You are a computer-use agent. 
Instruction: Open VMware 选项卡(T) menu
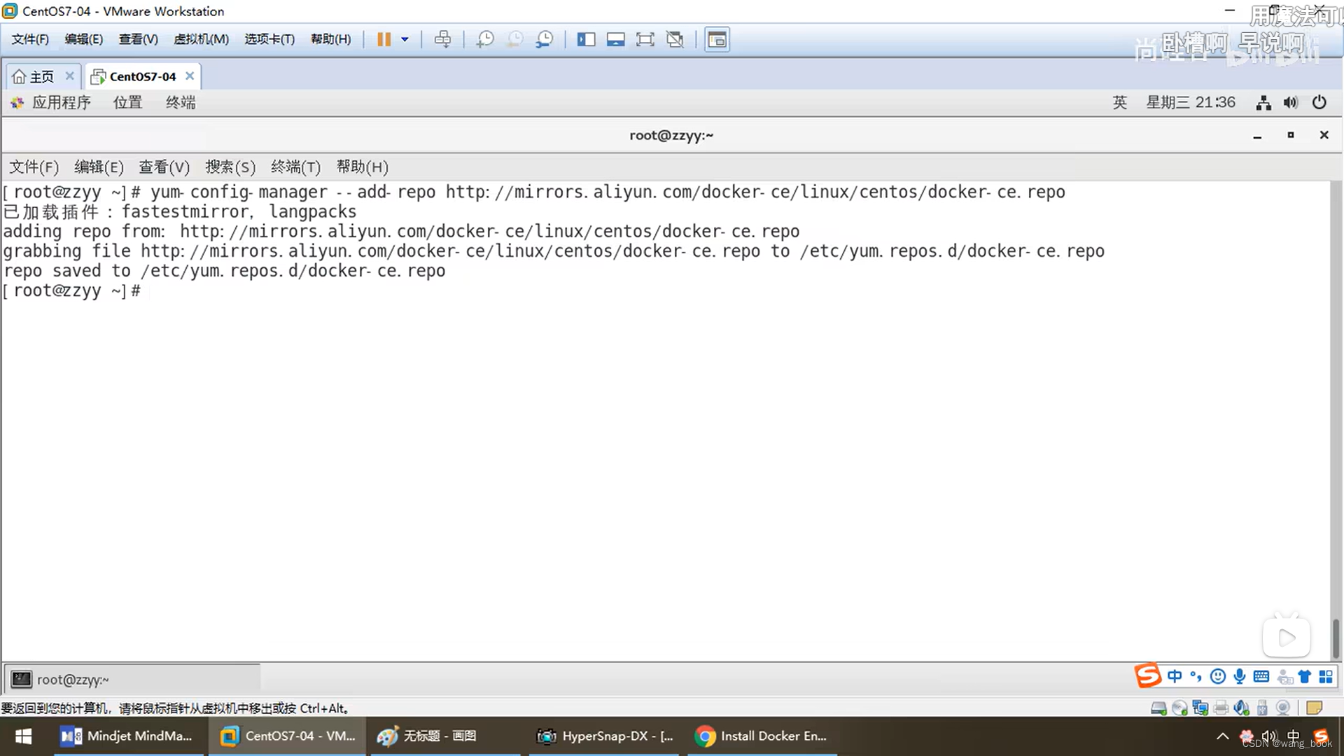click(x=269, y=39)
